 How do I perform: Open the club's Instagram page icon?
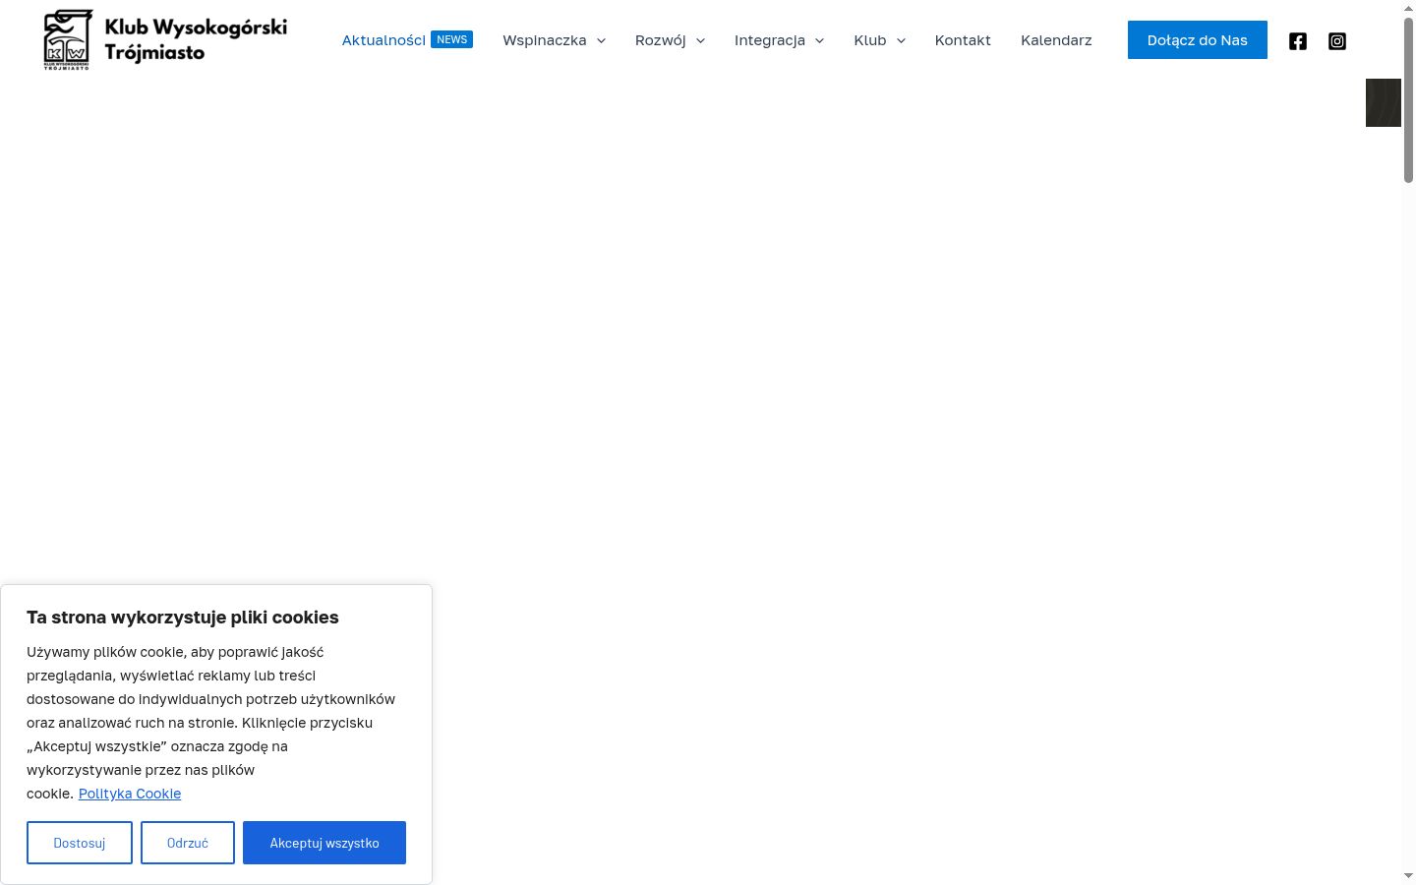1337,40
